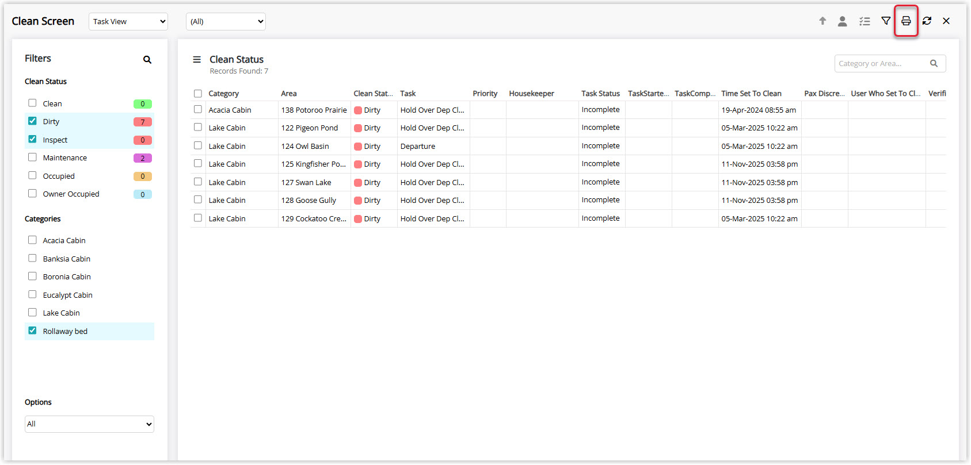Image resolution: width=971 pixels, height=465 pixels.
Task: Open the housekeeper person icon
Action: [843, 21]
